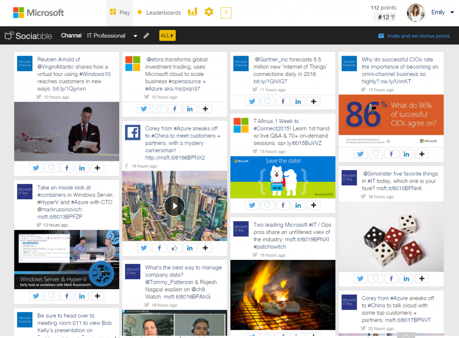This screenshot has height=338, width=459.
Task: Open link bit.ly/1Qjyrwn in Reuben Arnold post
Action: (x=69, y=89)
